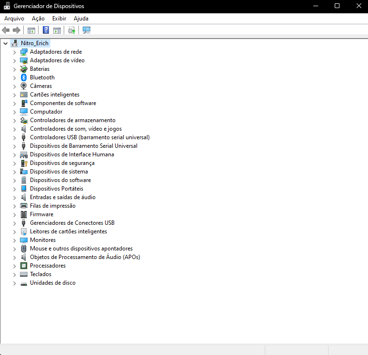Viewport: 368px width, 355px height.
Task: Expand Computador chevron
Action: (15, 112)
